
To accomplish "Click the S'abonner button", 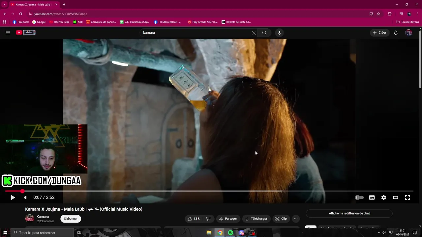I will (x=71, y=219).
